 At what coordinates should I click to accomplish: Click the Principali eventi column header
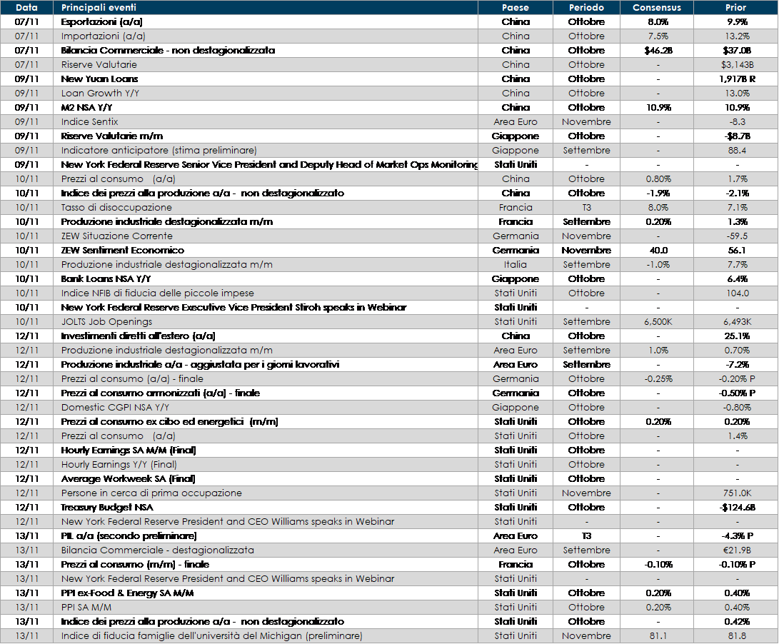pyautogui.click(x=99, y=8)
